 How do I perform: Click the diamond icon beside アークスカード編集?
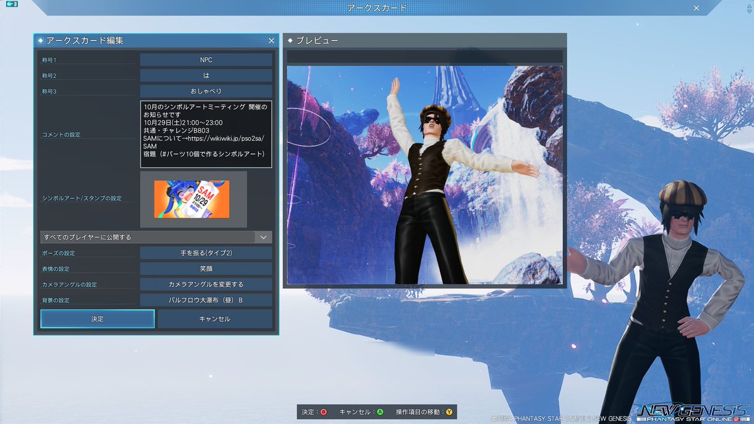(x=40, y=40)
